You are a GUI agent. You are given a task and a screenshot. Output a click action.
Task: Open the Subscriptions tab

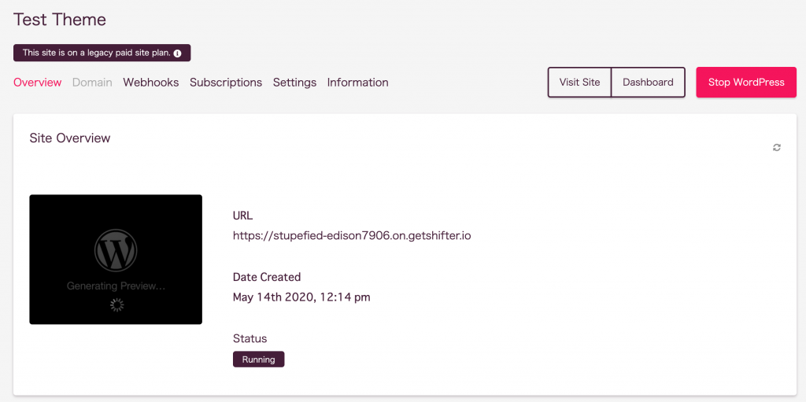tap(226, 83)
